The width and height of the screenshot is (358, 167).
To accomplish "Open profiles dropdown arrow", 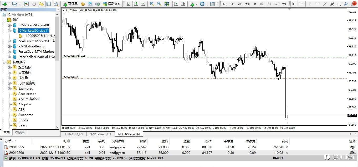I will tap(19, 4).
